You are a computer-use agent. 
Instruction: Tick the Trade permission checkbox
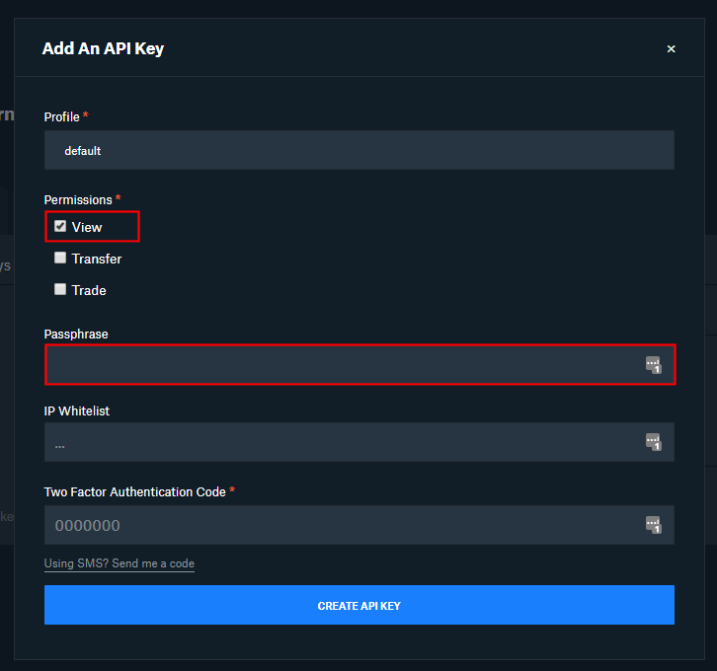pos(60,290)
